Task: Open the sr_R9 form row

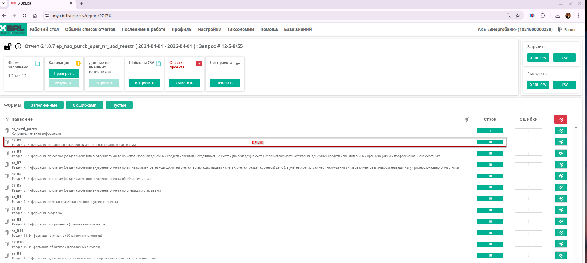Action: tap(73, 142)
